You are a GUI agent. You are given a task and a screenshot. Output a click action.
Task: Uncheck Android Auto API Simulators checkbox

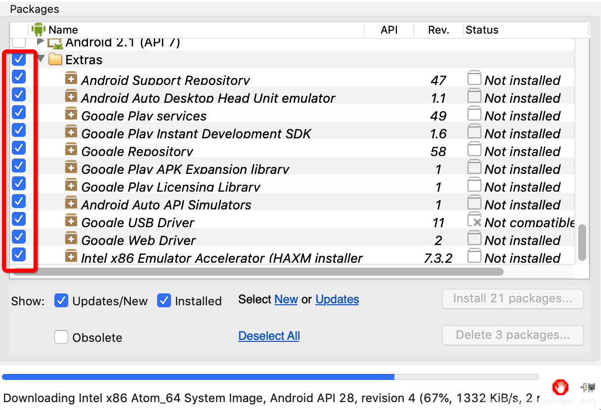click(19, 201)
